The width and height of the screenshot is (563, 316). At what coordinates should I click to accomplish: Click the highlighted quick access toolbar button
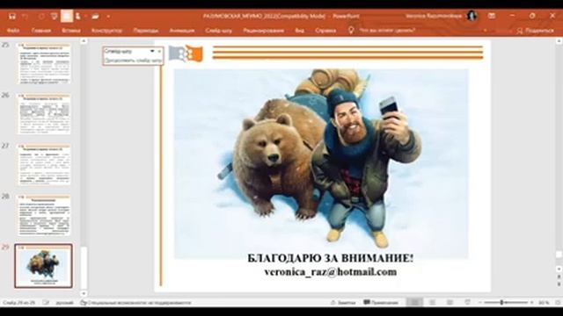[67, 16]
